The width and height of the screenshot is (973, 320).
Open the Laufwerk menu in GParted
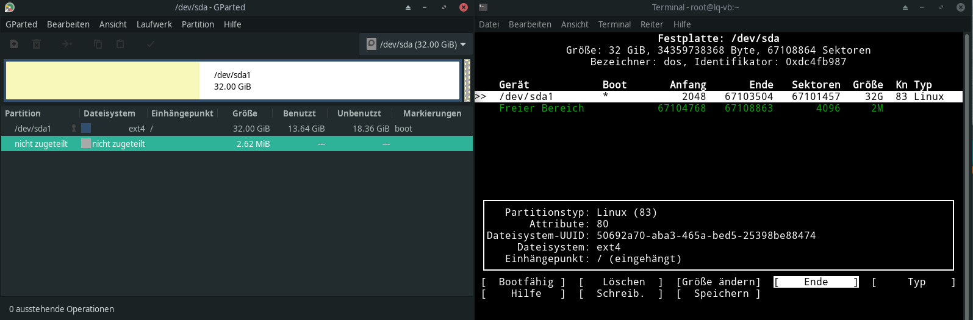(x=154, y=24)
